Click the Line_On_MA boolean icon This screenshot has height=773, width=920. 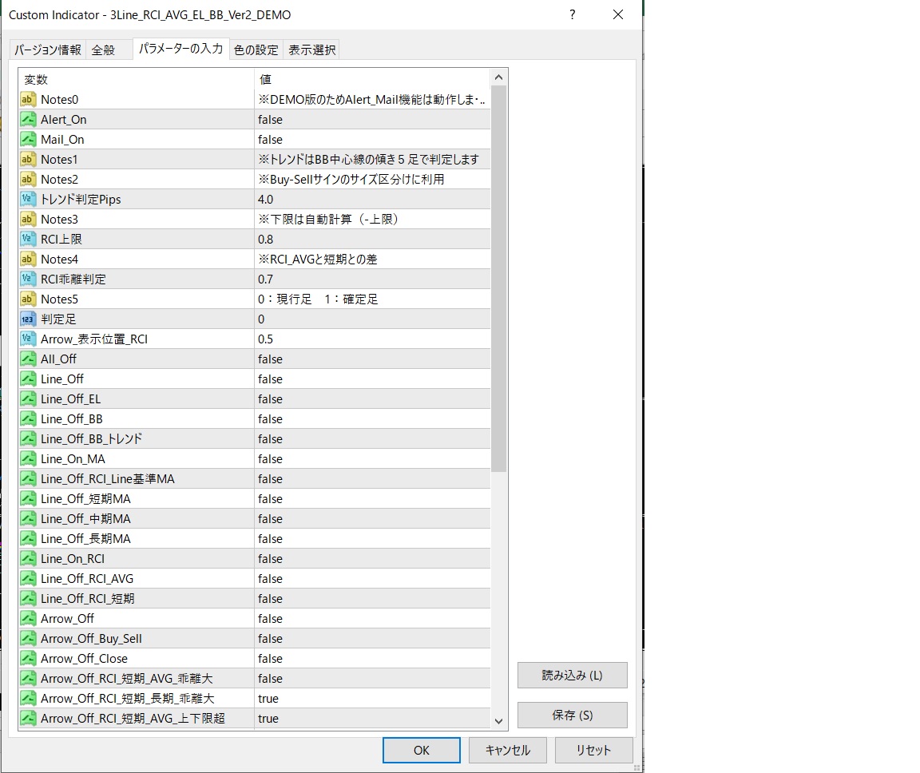(x=28, y=458)
